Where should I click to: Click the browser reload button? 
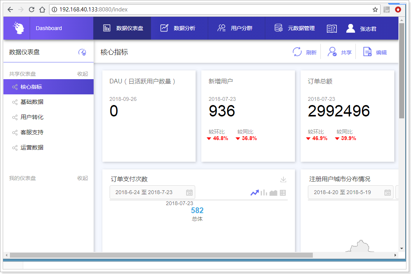click(32, 10)
